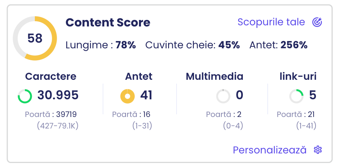Image resolution: width=337 pixels, height=168 pixels.
Task: Click the Multimedia column title
Action: [x=214, y=76]
